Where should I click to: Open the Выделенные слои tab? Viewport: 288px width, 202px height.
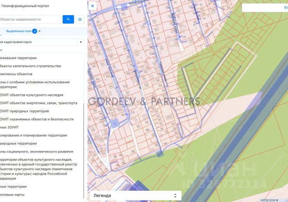tap(19, 31)
